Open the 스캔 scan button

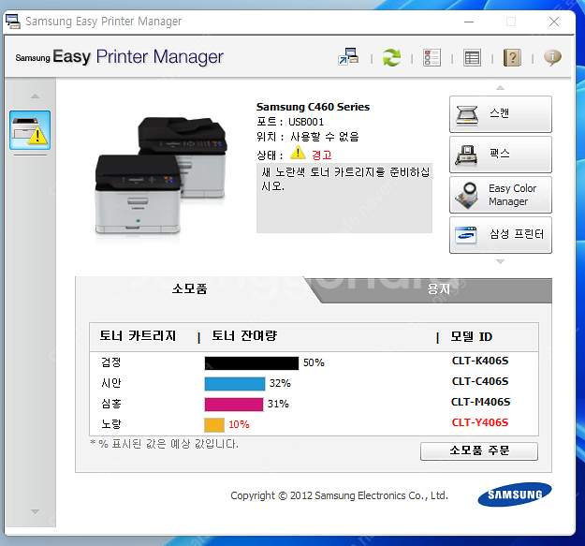[501, 114]
